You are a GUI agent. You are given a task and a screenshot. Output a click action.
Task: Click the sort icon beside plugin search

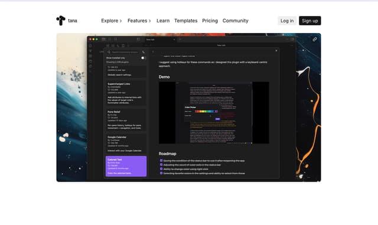(144, 52)
